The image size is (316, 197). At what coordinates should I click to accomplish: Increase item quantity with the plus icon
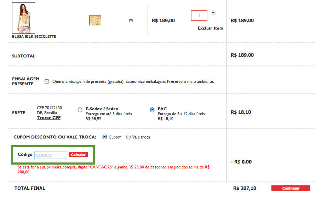click(x=213, y=13)
